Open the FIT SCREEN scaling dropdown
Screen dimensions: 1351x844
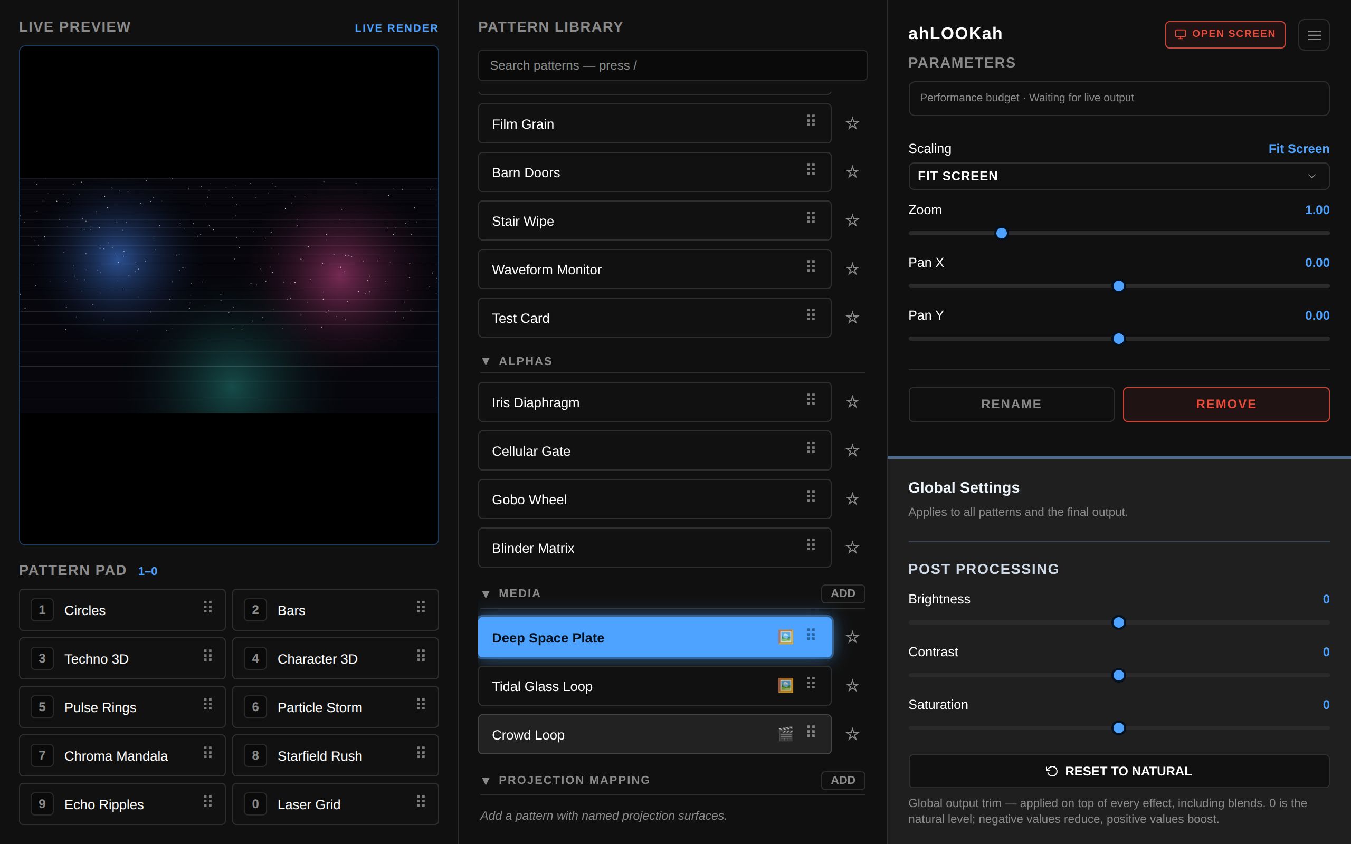click(x=1119, y=176)
